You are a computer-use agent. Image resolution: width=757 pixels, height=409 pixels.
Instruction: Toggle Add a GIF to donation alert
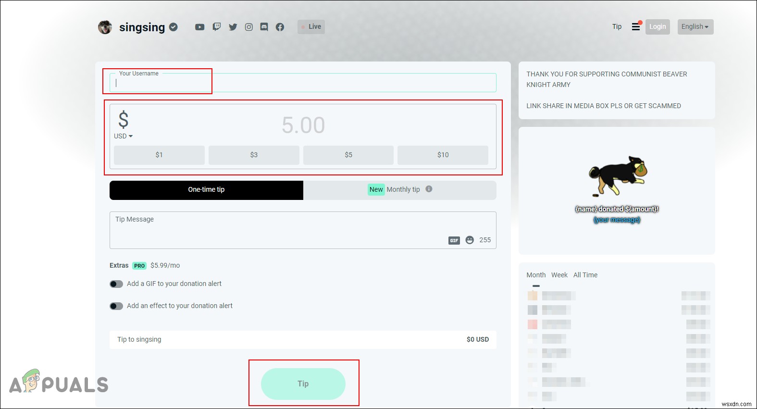click(116, 284)
